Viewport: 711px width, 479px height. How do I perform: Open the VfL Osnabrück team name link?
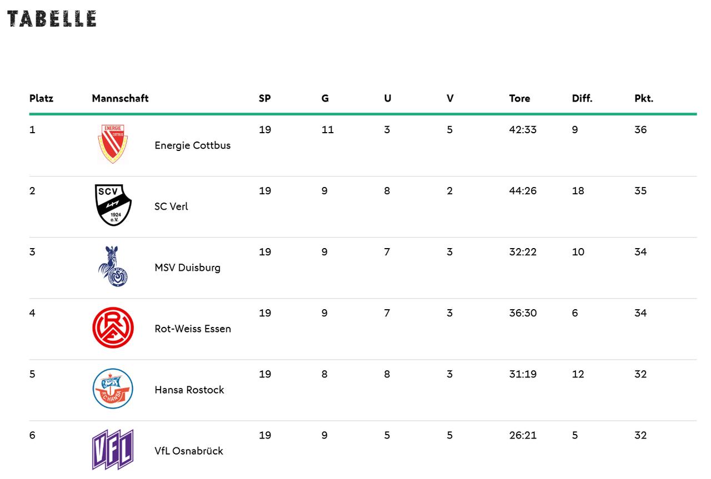(188, 451)
